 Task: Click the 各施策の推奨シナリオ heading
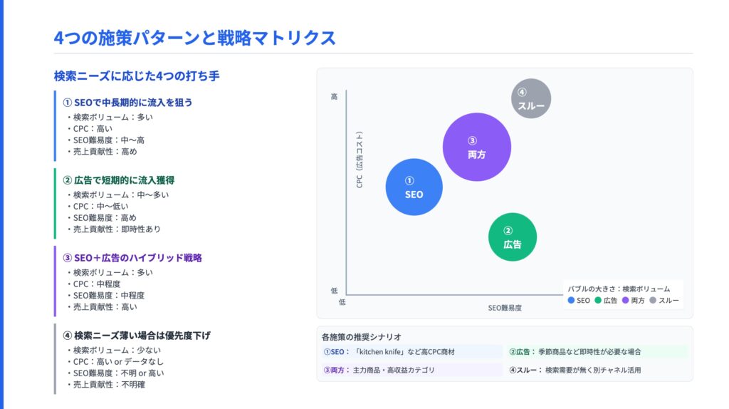pos(362,336)
